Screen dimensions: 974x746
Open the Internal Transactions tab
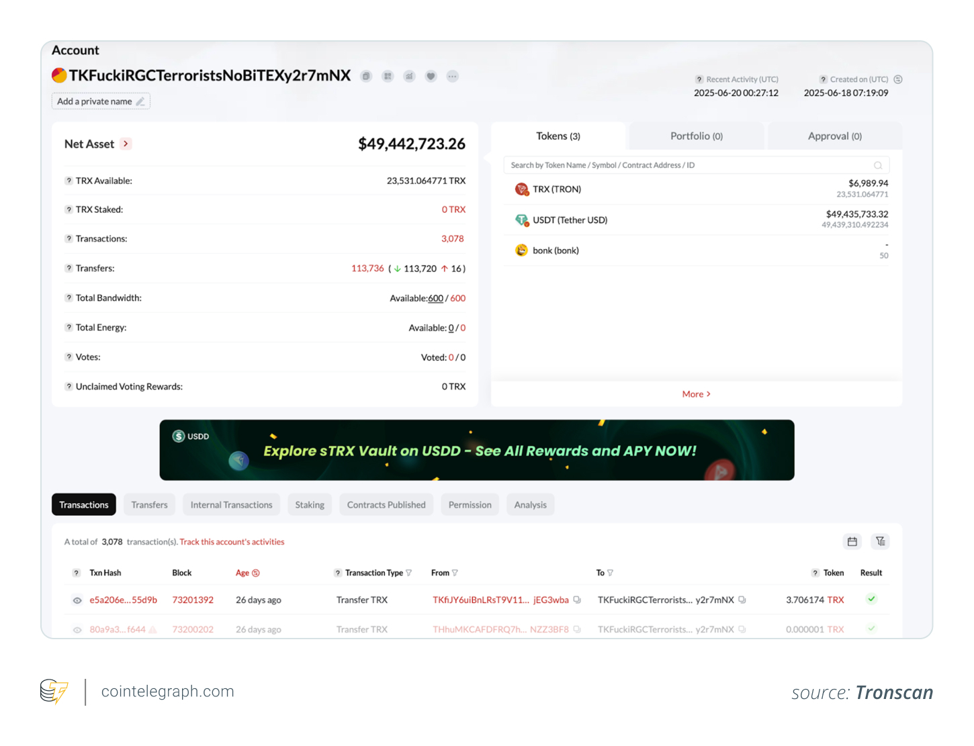click(231, 504)
